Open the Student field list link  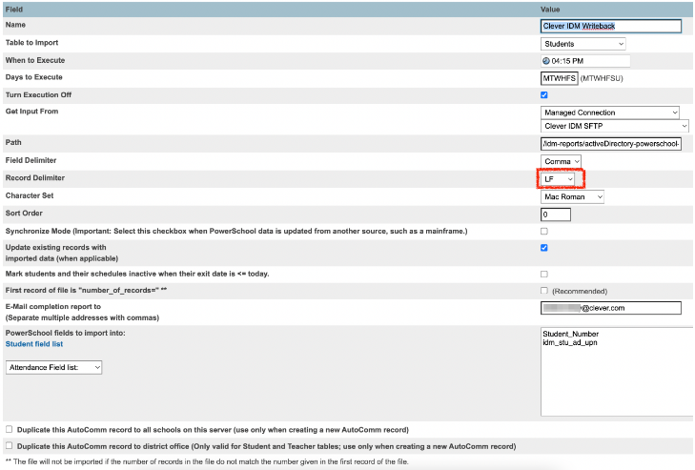(x=34, y=344)
